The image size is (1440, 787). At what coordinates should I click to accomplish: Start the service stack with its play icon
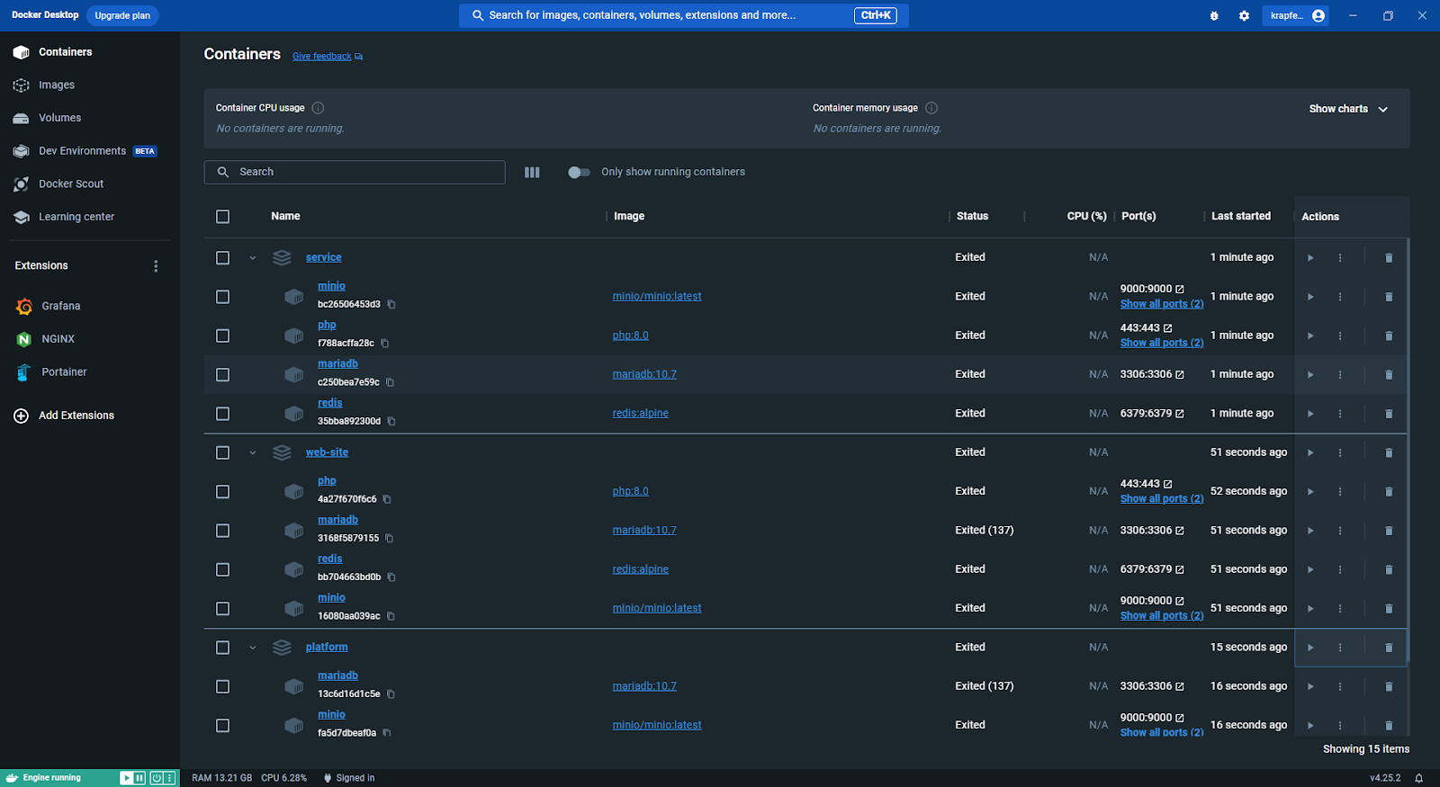point(1310,258)
